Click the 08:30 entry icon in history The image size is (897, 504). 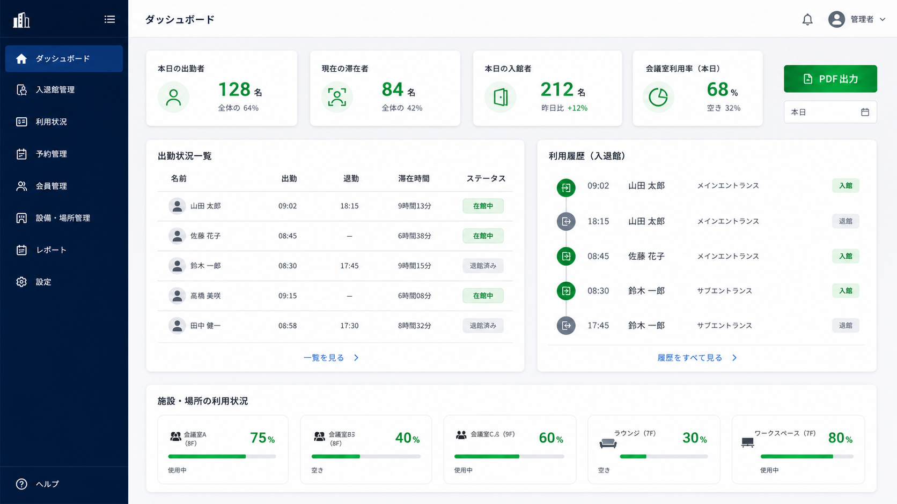(x=566, y=291)
